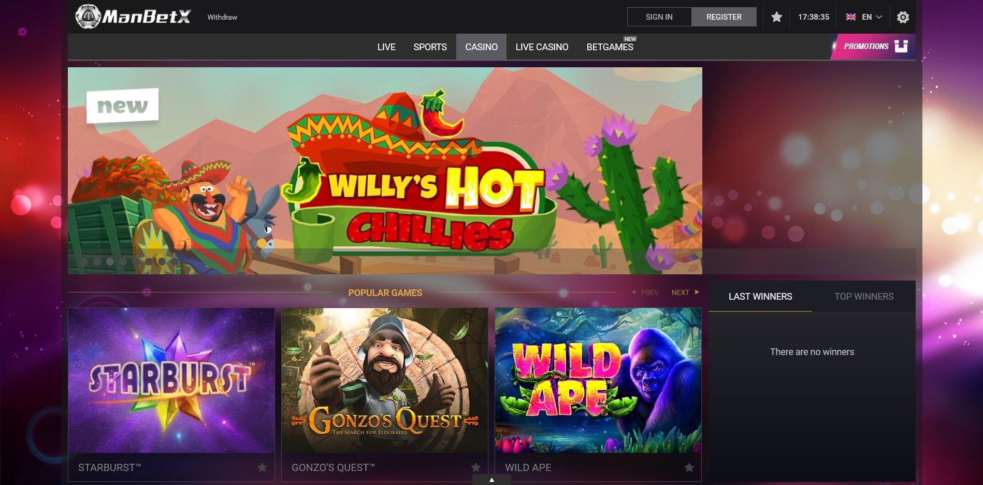The width and height of the screenshot is (983, 485).
Task: Open the settings gear icon
Action: 903,17
